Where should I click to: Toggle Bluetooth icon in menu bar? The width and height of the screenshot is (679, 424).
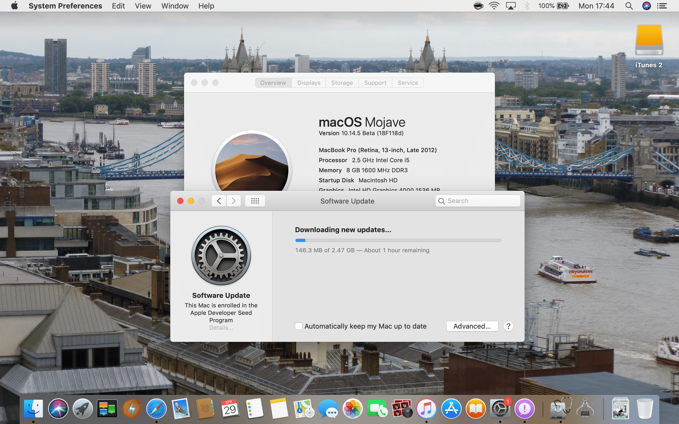click(x=528, y=6)
